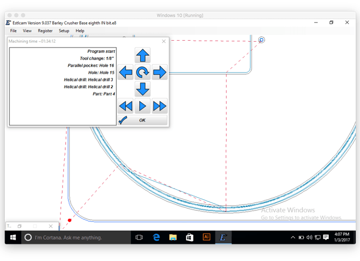Open Task View on the taskbar
This screenshot has width=360, height=261.
point(139,238)
